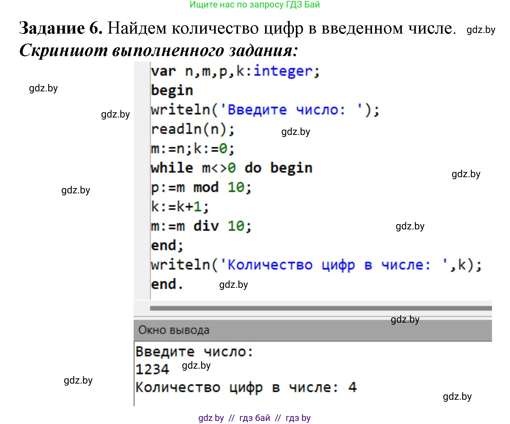The height and width of the screenshot is (424, 510).
Task: Click the гдз бай footer link
Action: point(255,418)
